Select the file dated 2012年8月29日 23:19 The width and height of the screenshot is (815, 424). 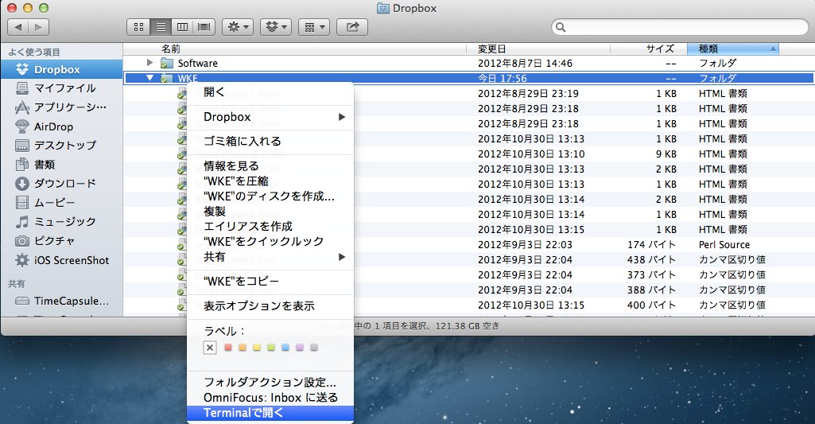pyautogui.click(x=468, y=94)
